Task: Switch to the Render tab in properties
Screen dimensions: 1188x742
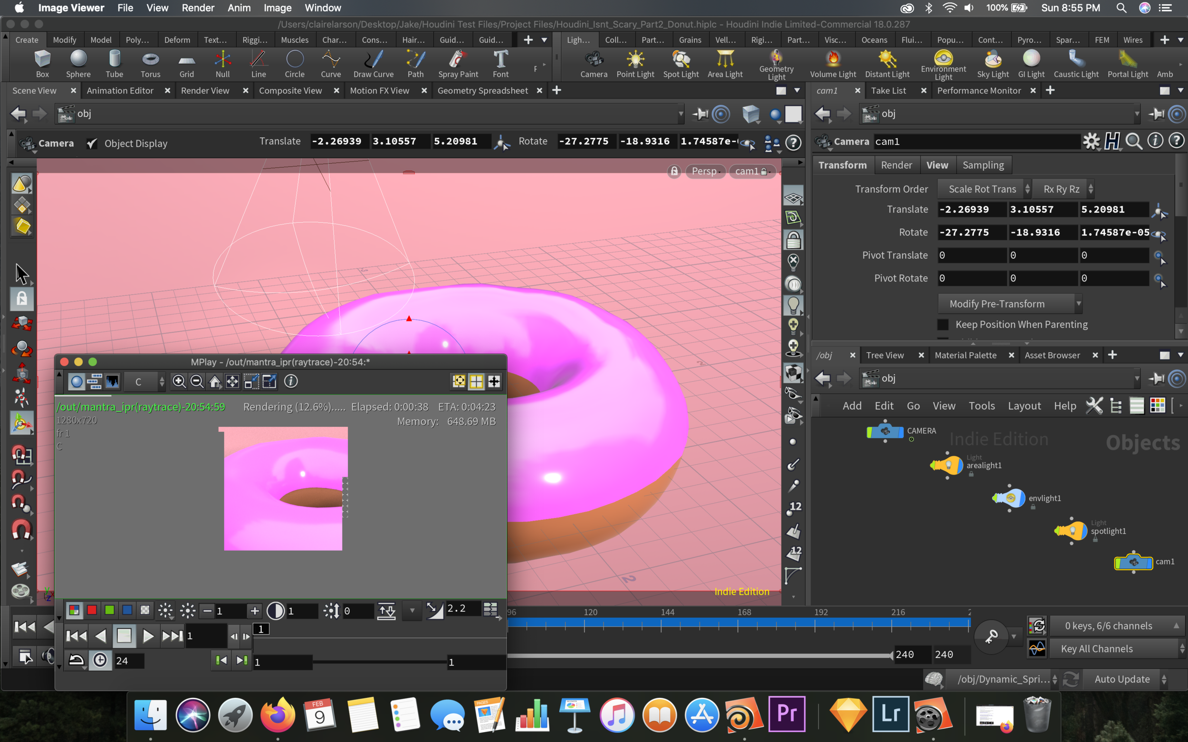Action: [895, 164]
